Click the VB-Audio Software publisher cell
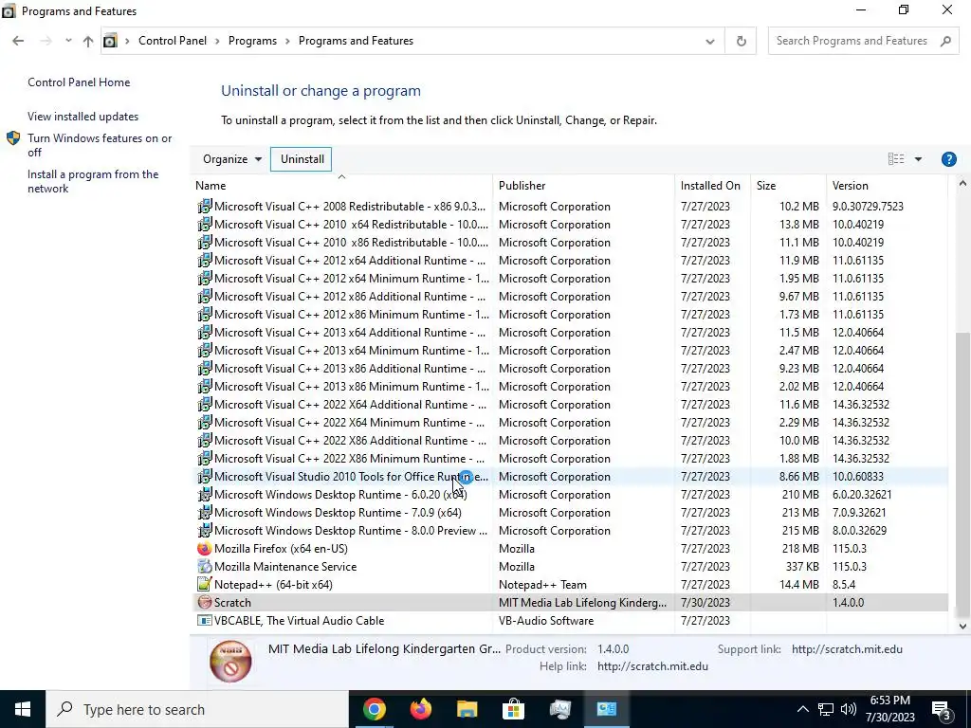971x728 pixels. (546, 620)
